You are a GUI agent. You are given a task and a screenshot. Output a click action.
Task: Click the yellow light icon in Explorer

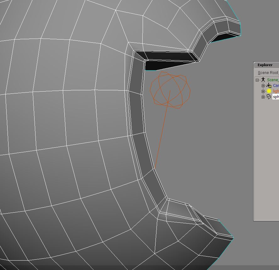coord(269,91)
